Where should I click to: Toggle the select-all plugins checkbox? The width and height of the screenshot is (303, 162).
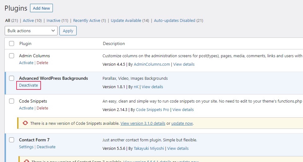pyautogui.click(x=12, y=43)
